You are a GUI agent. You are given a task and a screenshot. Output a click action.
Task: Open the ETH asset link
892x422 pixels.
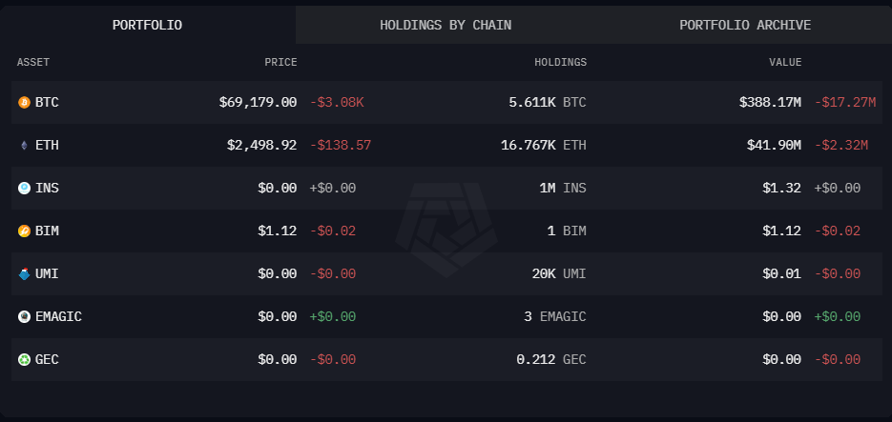coord(47,145)
